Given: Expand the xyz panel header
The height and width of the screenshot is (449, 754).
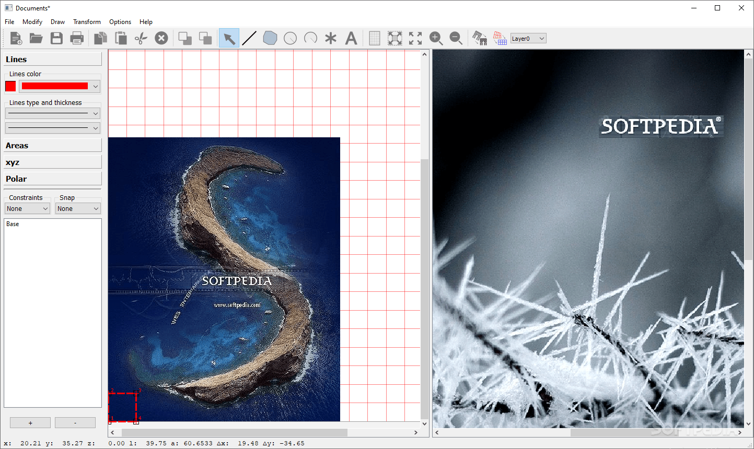Looking at the screenshot, I should (x=53, y=162).
